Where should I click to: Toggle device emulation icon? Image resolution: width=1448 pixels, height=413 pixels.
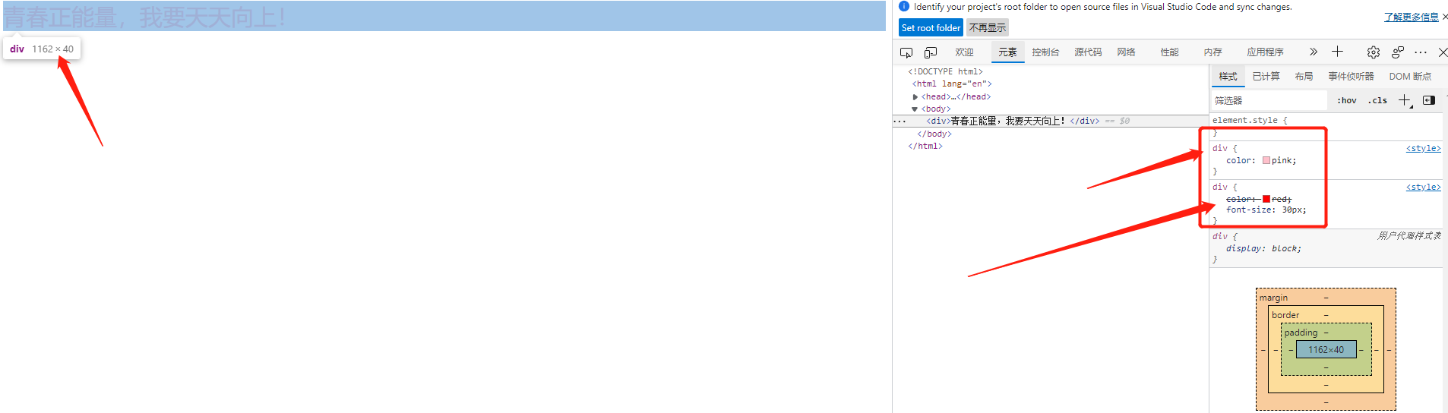(931, 52)
